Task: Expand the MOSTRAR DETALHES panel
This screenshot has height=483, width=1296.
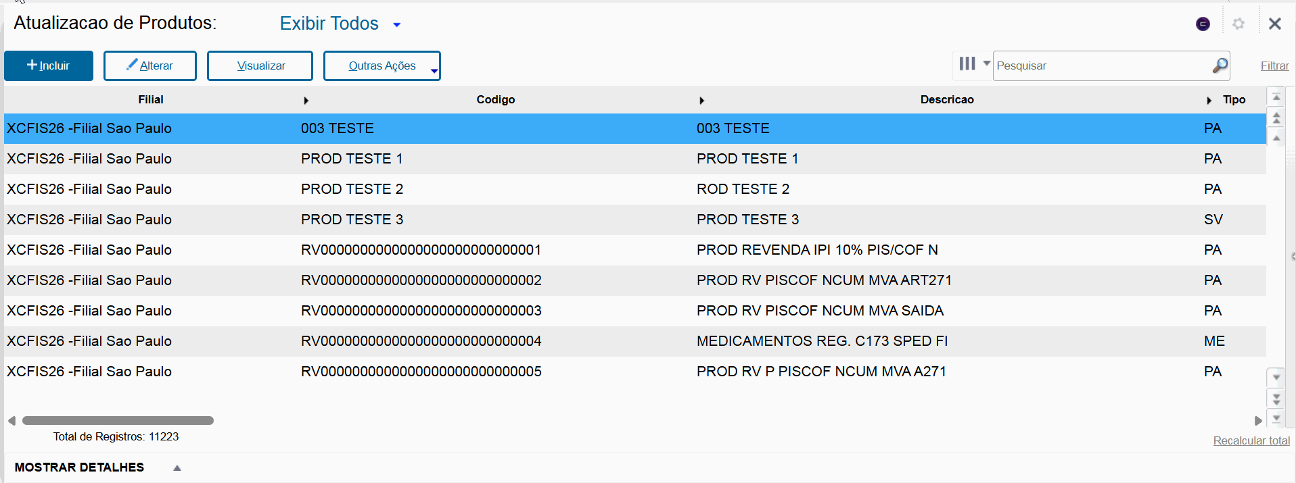Action: 177,467
